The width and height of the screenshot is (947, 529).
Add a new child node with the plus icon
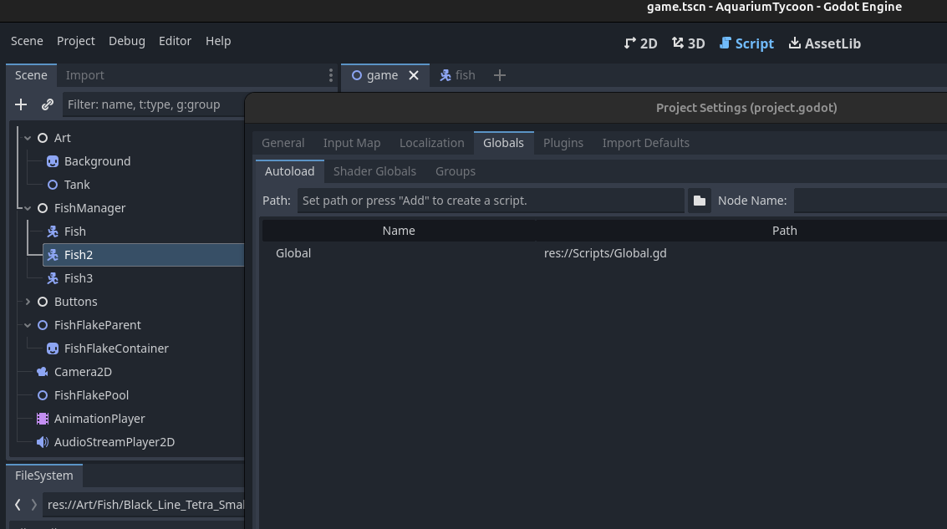click(x=20, y=104)
